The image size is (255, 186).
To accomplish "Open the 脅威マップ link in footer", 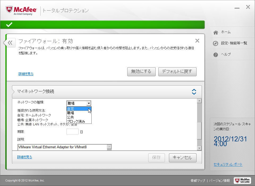I will click(198, 181).
